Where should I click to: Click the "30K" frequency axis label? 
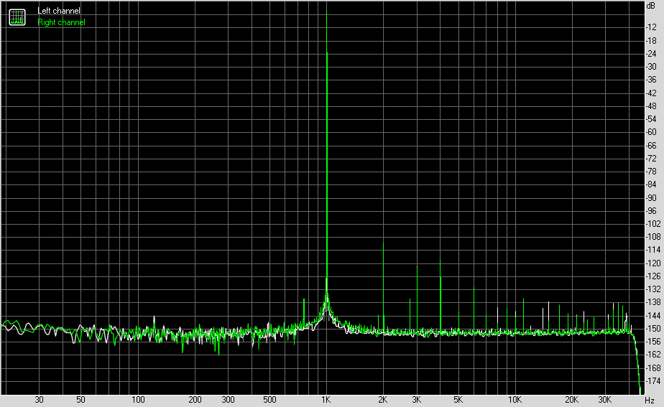pos(605,400)
